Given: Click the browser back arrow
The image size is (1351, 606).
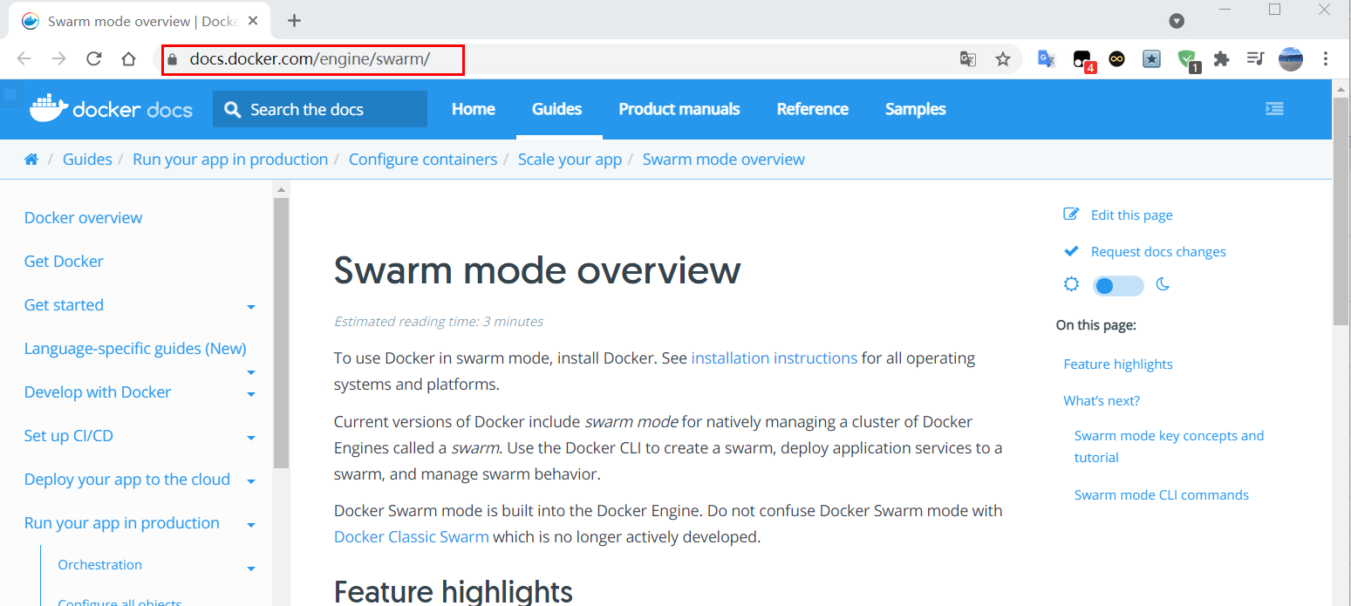Looking at the screenshot, I should coord(24,58).
